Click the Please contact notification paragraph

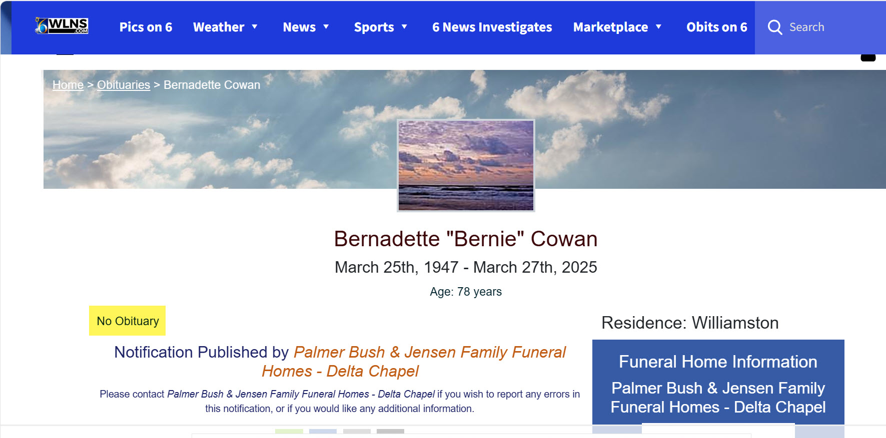coord(340,401)
